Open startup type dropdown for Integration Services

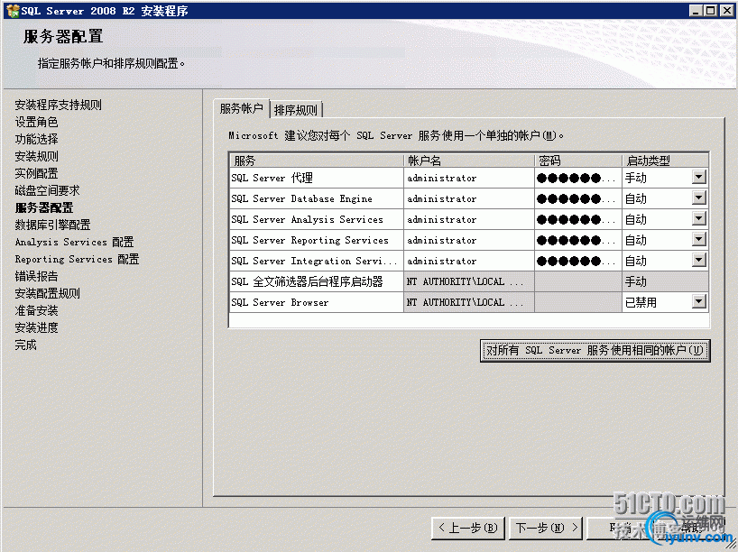(x=699, y=261)
